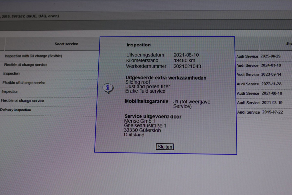
Task: Click 'Audi Service' in the 2023-09-14 row
Action: (x=248, y=75)
